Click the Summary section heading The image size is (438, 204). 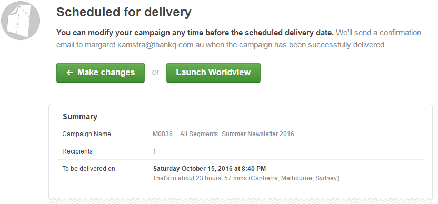click(x=80, y=117)
